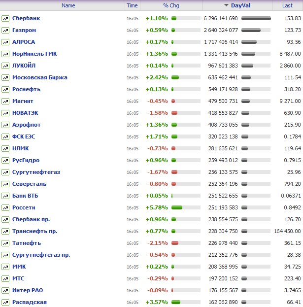Open the Московская Биржа stock link
Screen dimensions: 303x307
click(x=39, y=77)
